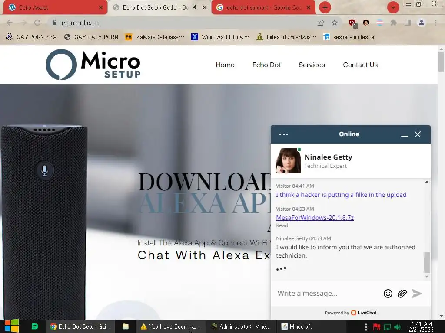The image size is (445, 333).
Task: Open the Extensions puzzle piece menu
Action: [x=393, y=23]
